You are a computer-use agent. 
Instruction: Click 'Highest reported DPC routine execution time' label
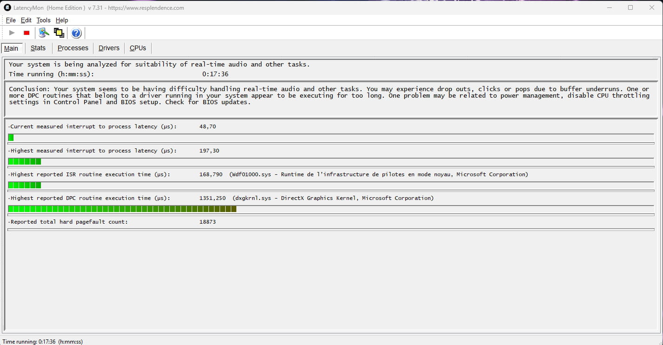pos(89,198)
